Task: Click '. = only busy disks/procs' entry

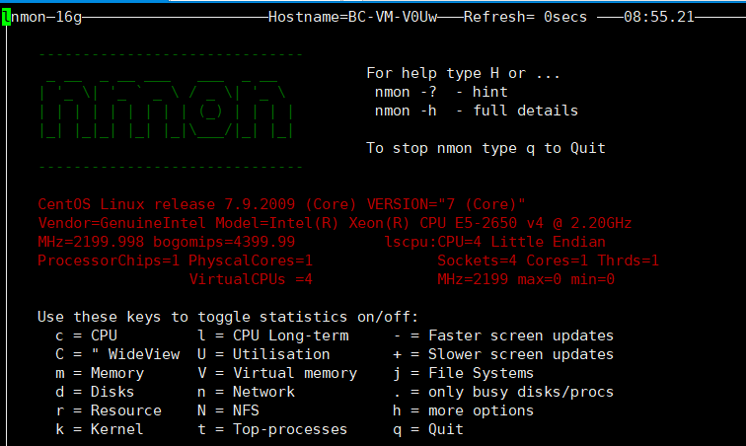Action: 503,392
